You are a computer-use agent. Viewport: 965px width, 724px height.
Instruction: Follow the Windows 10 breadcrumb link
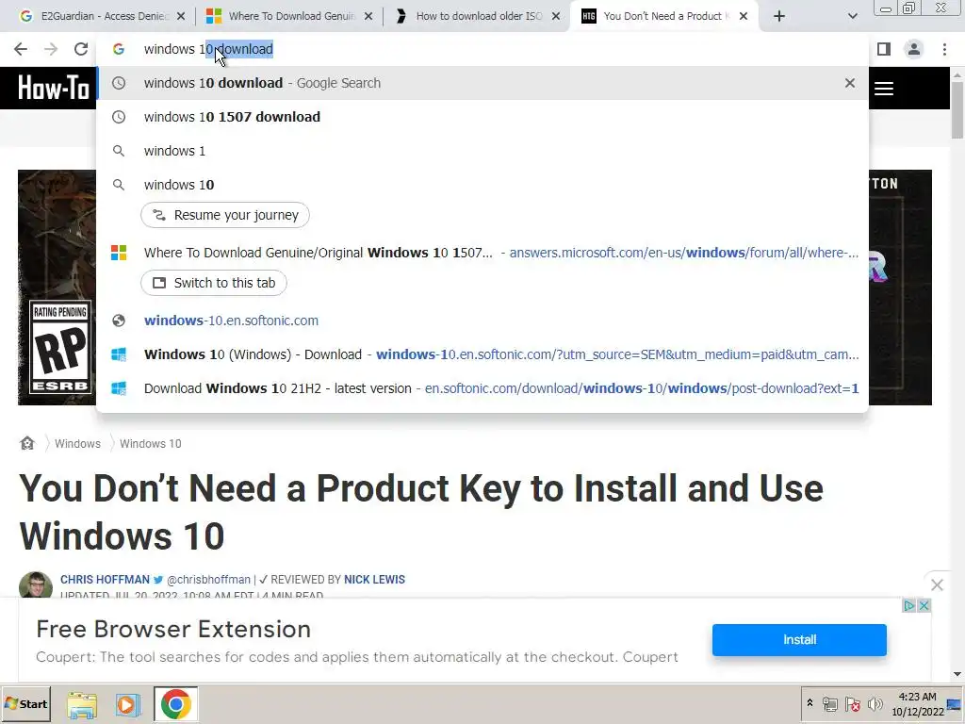[x=150, y=444]
